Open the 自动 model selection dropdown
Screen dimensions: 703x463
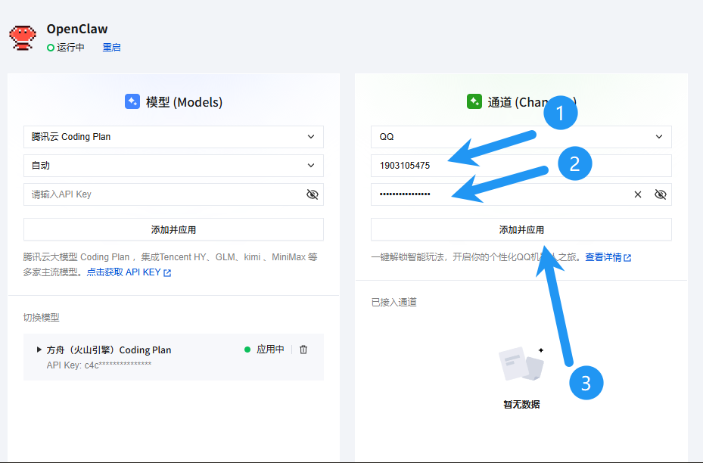(x=173, y=166)
